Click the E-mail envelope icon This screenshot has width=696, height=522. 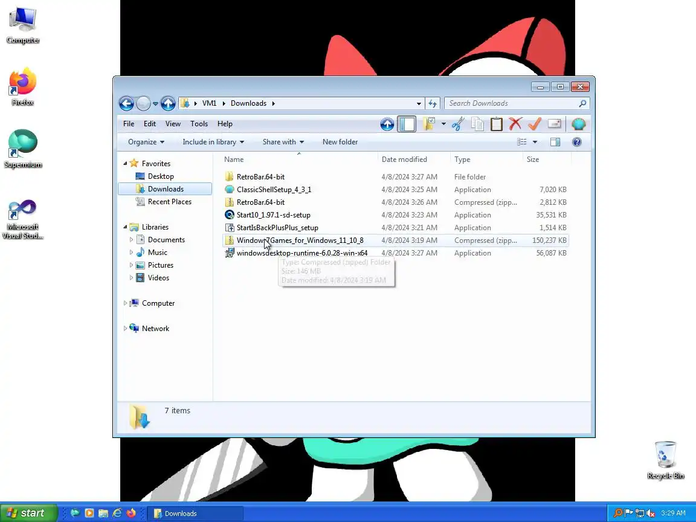pyautogui.click(x=555, y=124)
